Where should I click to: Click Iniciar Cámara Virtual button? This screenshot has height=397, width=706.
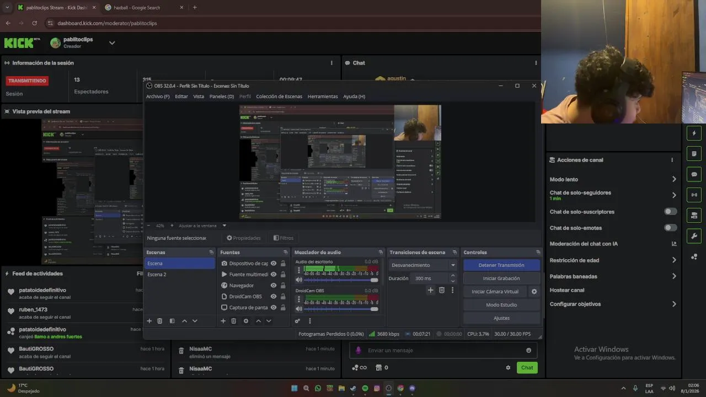point(495,292)
